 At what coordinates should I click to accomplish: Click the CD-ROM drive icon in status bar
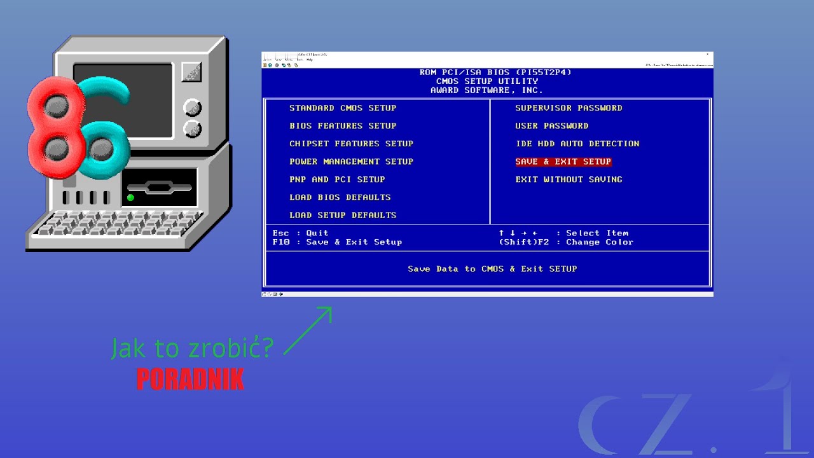click(270, 294)
